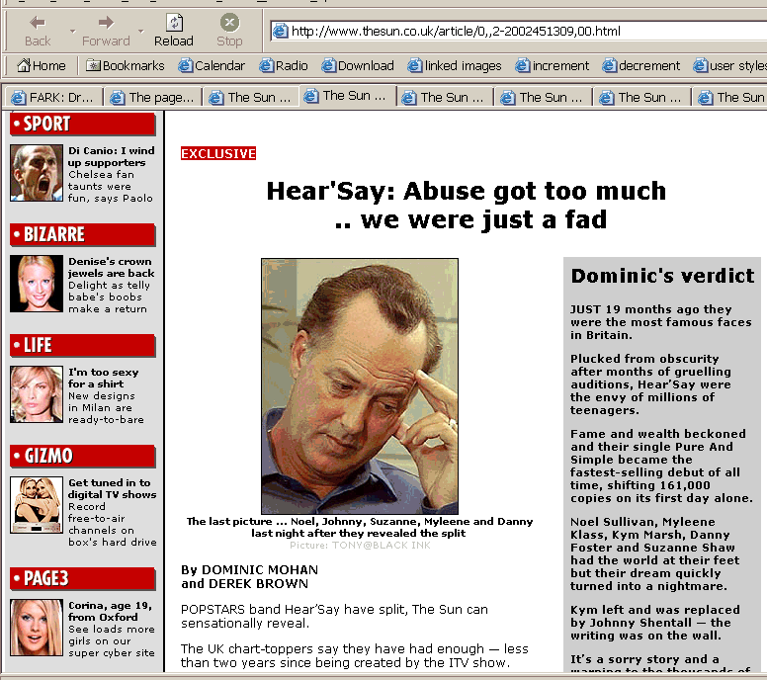Switch to the seventh tab, The Sun

(x=640, y=97)
